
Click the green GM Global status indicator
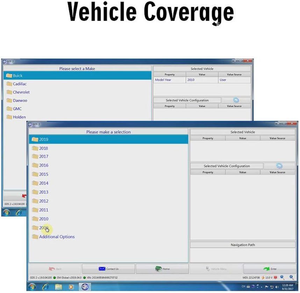[55, 278]
